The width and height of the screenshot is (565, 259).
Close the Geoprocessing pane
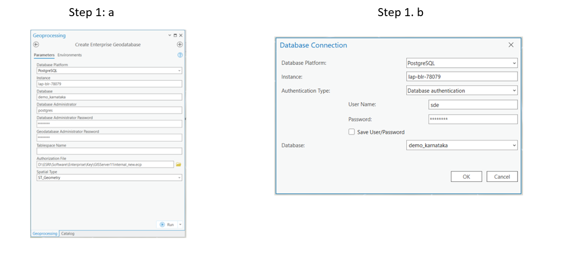[181, 36]
